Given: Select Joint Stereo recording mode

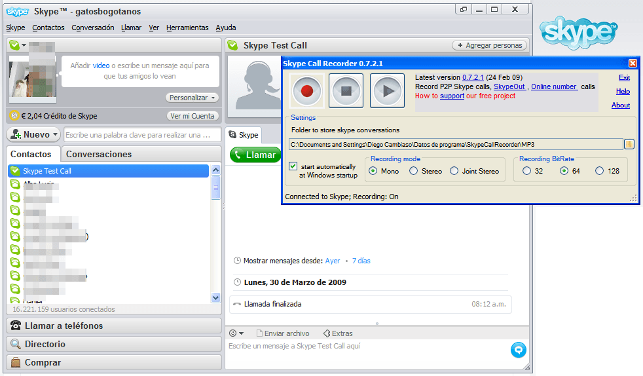Looking at the screenshot, I should click(x=454, y=171).
